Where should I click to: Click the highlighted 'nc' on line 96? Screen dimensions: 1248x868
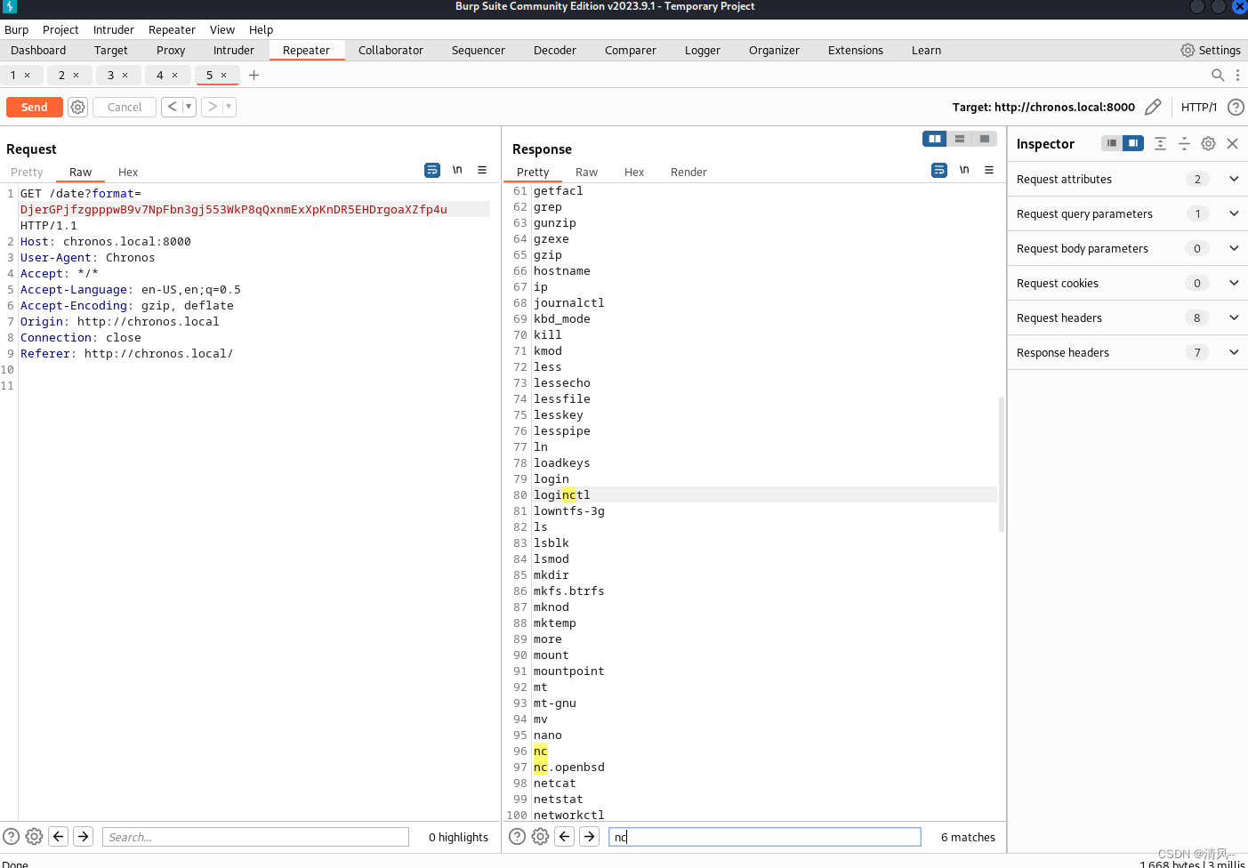(x=541, y=751)
